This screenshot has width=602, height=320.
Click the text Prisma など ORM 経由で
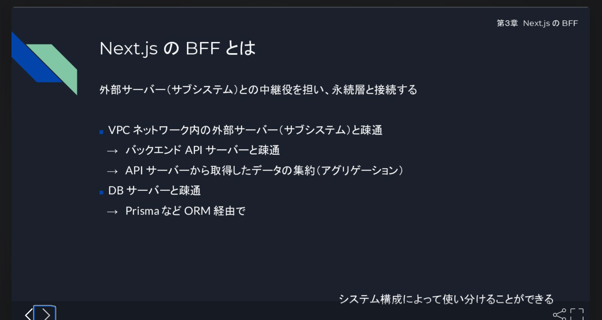185,211
